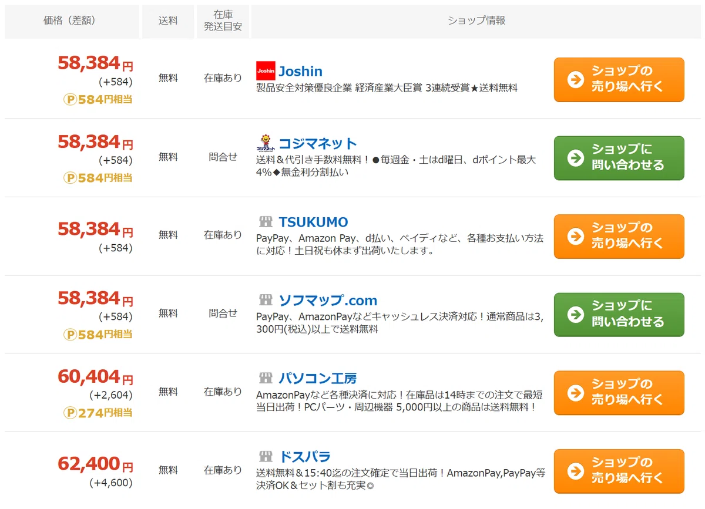Click 584円相当 points in Joshin row
Viewport: 705px width, 509px height.
pyautogui.click(x=105, y=99)
